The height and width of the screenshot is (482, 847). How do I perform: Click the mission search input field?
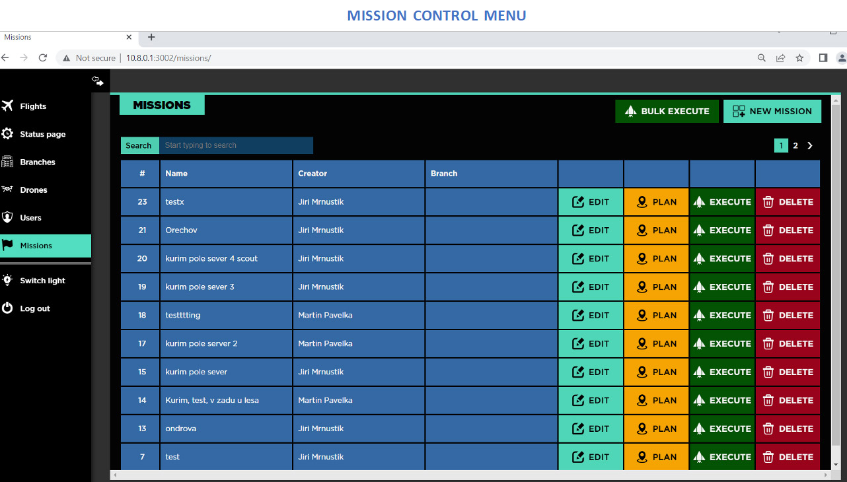[x=236, y=145]
